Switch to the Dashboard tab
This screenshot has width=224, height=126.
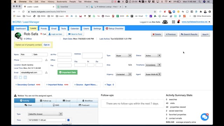pyautogui.click(x=21, y=29)
